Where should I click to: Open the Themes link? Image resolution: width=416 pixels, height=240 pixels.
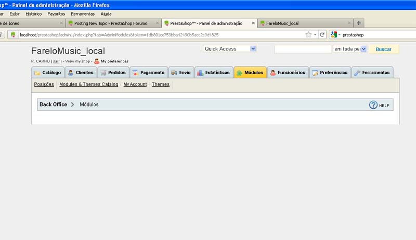tap(161, 84)
